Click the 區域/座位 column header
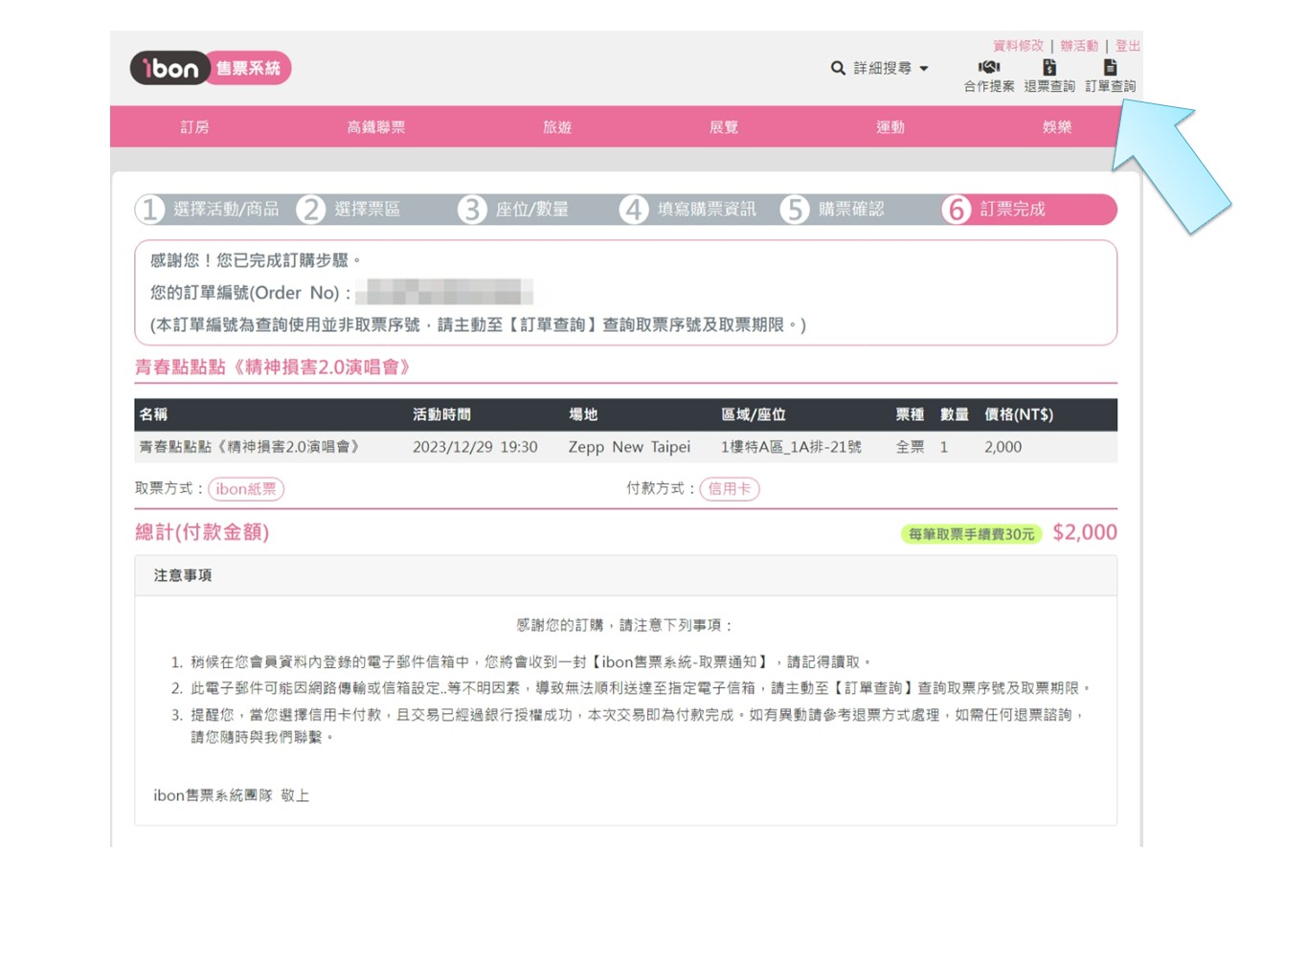1307x980 pixels. (x=754, y=414)
